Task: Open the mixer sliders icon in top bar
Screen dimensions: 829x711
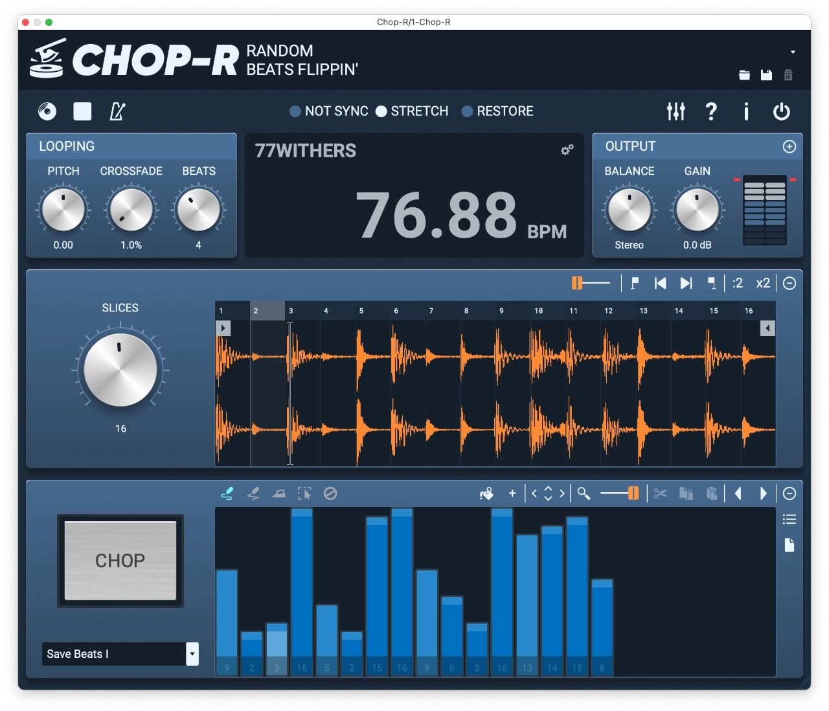Action: pyautogui.click(x=676, y=111)
